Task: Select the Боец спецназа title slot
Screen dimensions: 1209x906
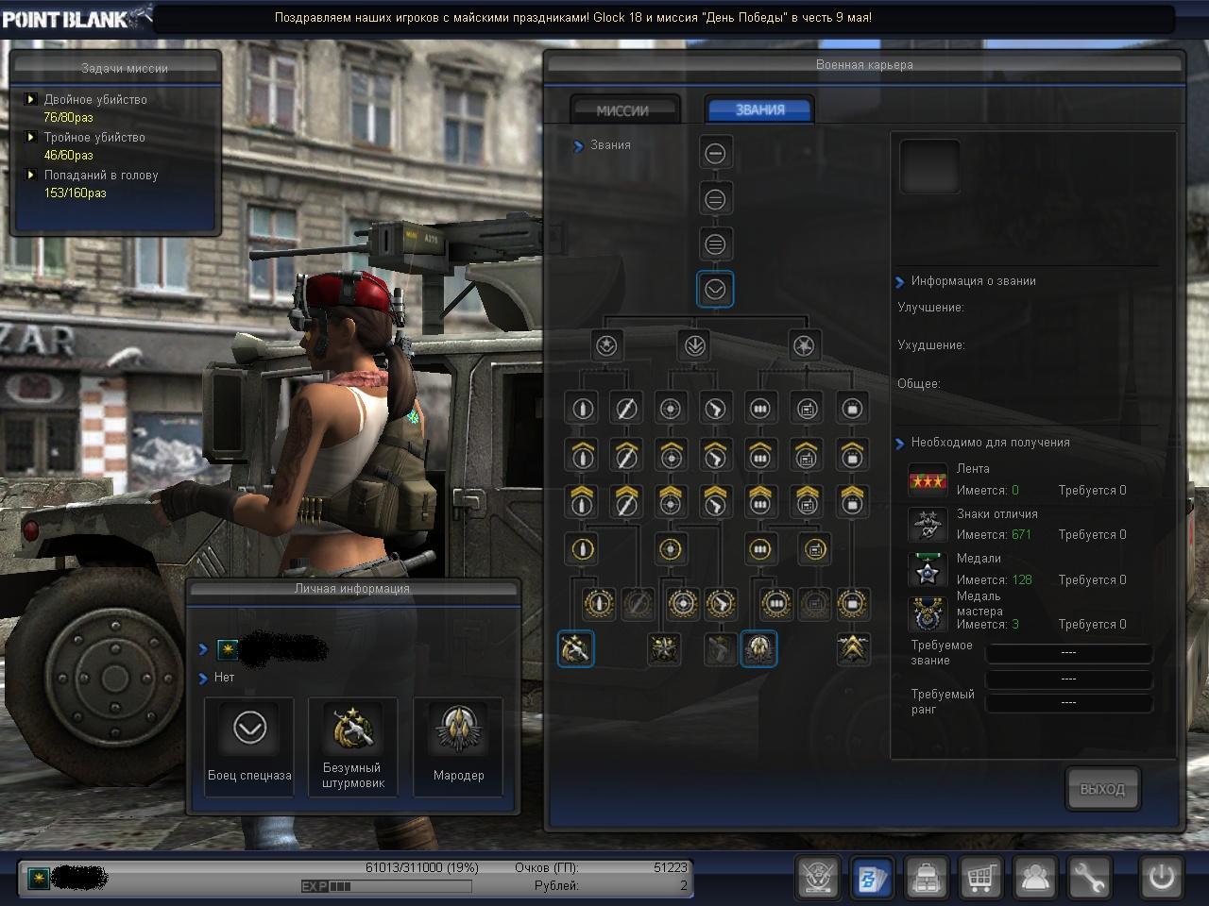Action: [x=249, y=746]
